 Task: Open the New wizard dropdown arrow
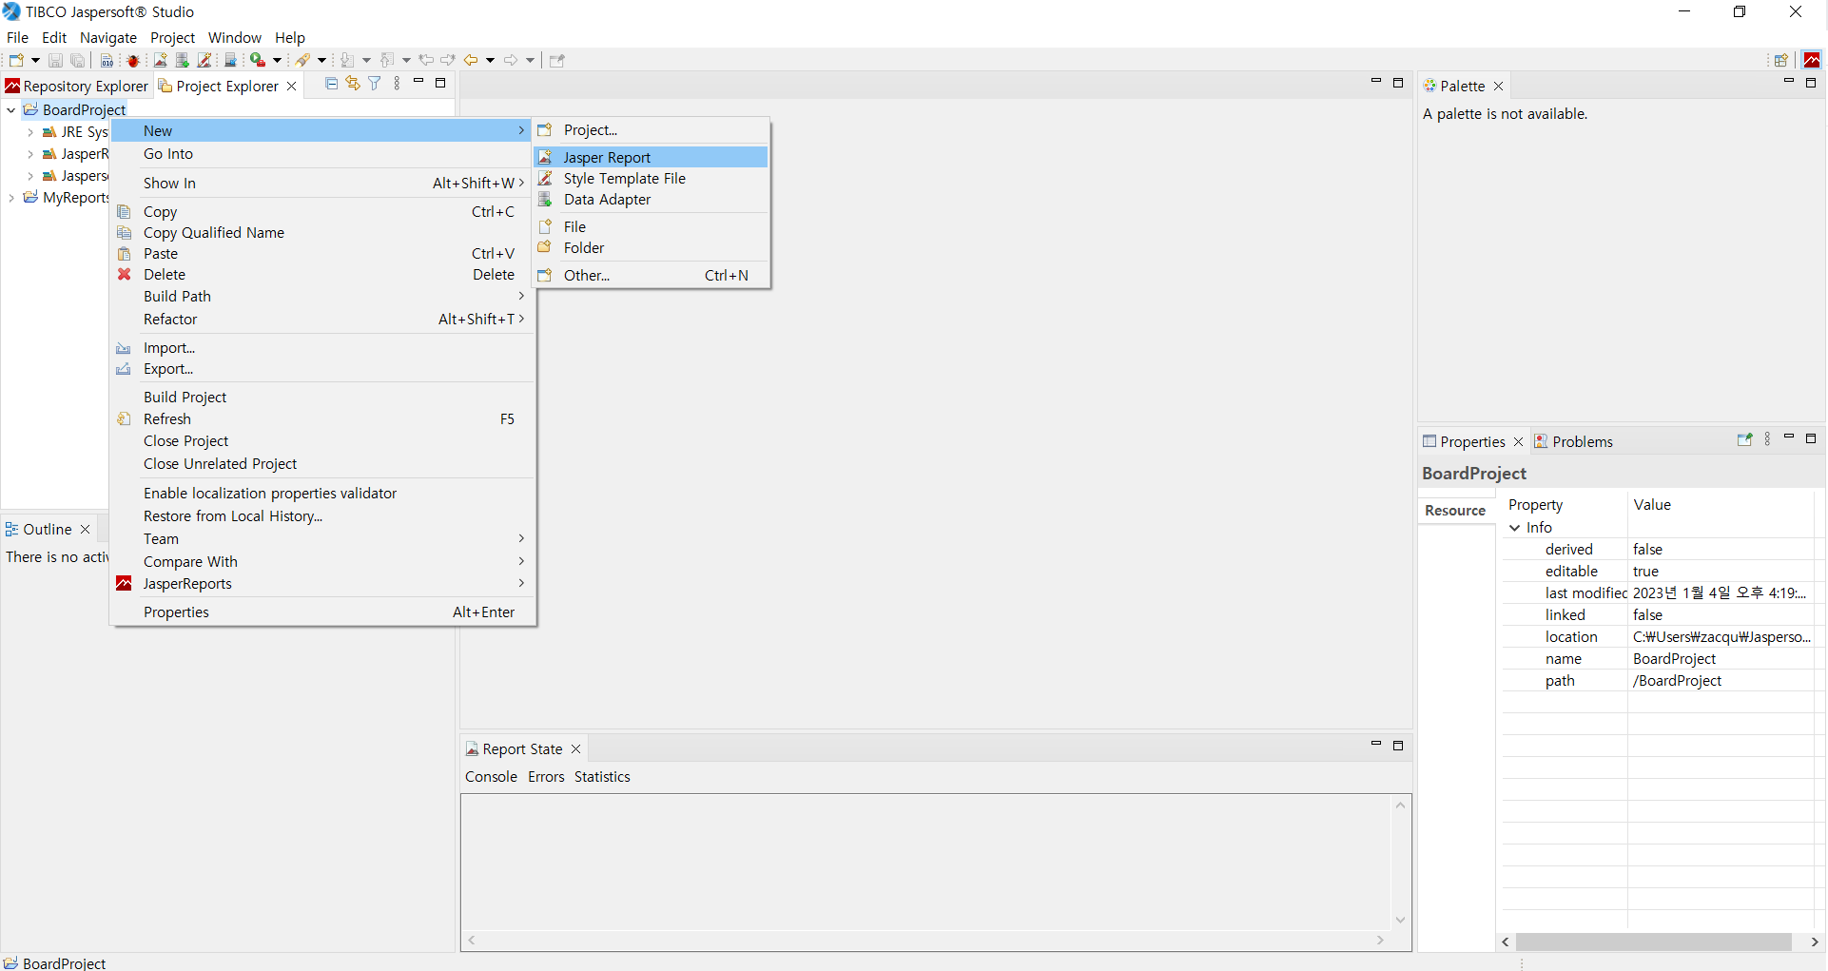pos(35,60)
